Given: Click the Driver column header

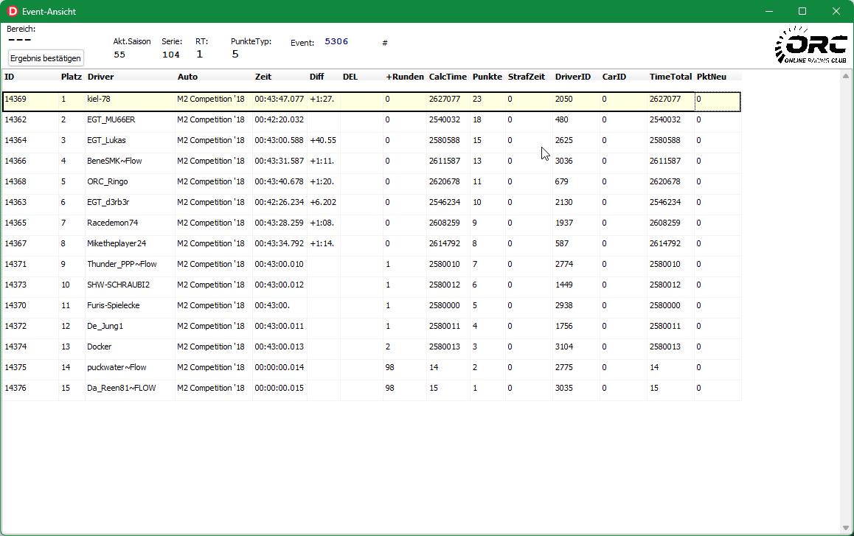Looking at the screenshot, I should pyautogui.click(x=101, y=77).
